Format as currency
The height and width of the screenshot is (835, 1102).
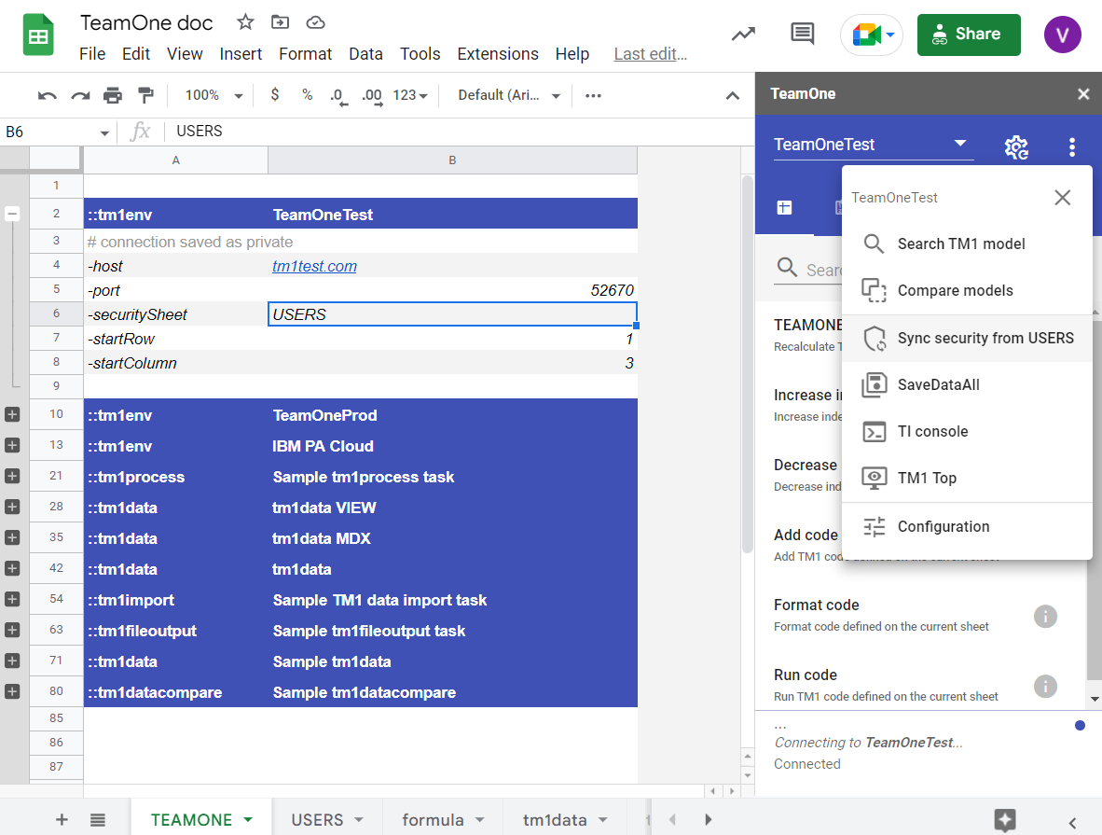coord(275,95)
